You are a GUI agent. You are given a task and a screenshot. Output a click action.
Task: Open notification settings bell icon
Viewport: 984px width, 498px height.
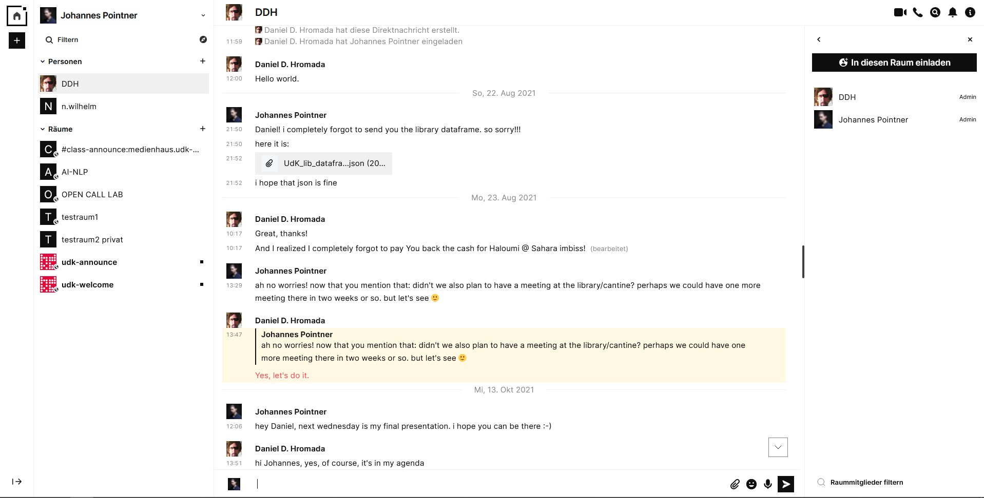953,13
